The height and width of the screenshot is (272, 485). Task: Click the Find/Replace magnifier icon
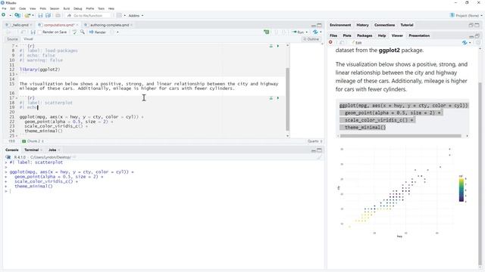[x=83, y=32]
